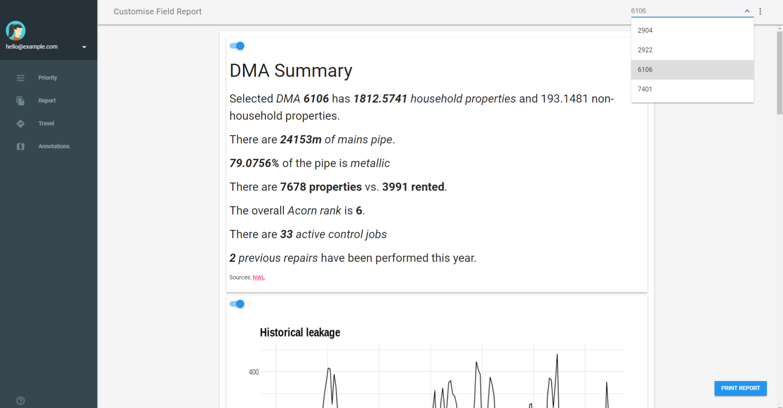Open the Annotations menu item

tap(49, 146)
